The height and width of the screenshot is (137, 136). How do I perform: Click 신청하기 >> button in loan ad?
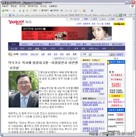[x=116, y=105]
